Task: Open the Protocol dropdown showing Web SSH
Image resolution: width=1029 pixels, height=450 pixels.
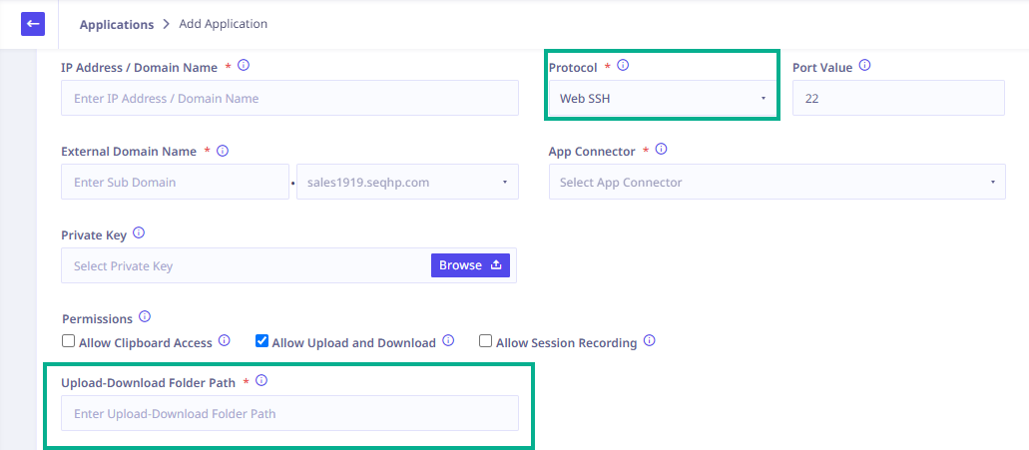Action: click(663, 99)
